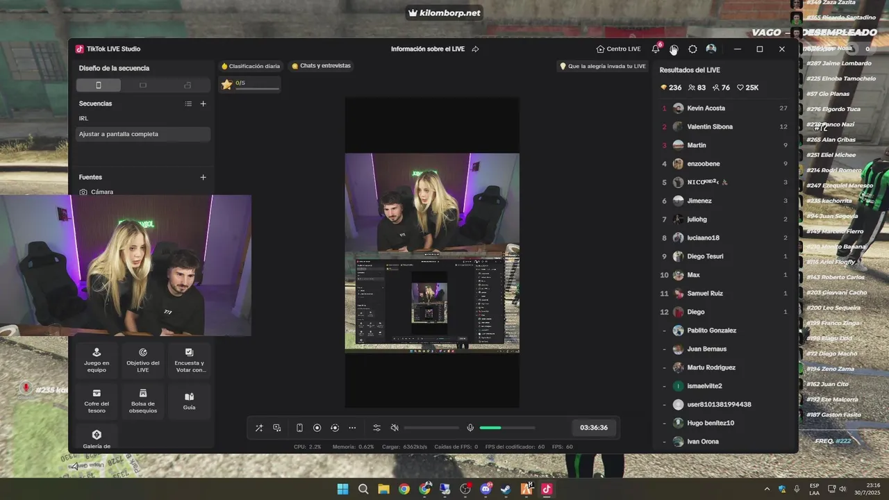Open the three-dots more options
This screenshot has width=889, height=500.
352,428
